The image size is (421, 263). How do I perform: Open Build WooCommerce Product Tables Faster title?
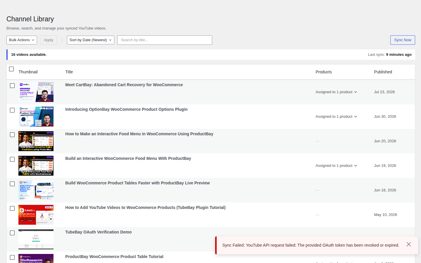[137, 183]
